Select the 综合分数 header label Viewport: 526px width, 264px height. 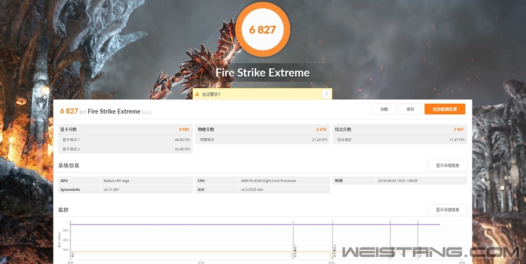point(343,129)
